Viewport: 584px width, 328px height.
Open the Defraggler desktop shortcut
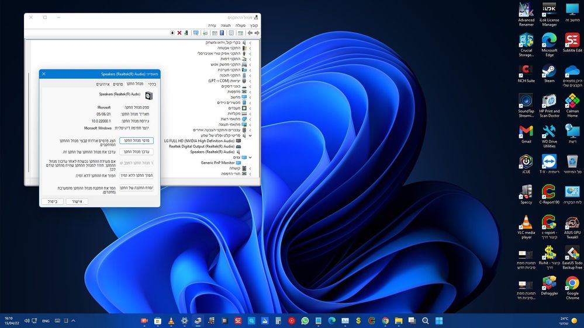(549, 283)
